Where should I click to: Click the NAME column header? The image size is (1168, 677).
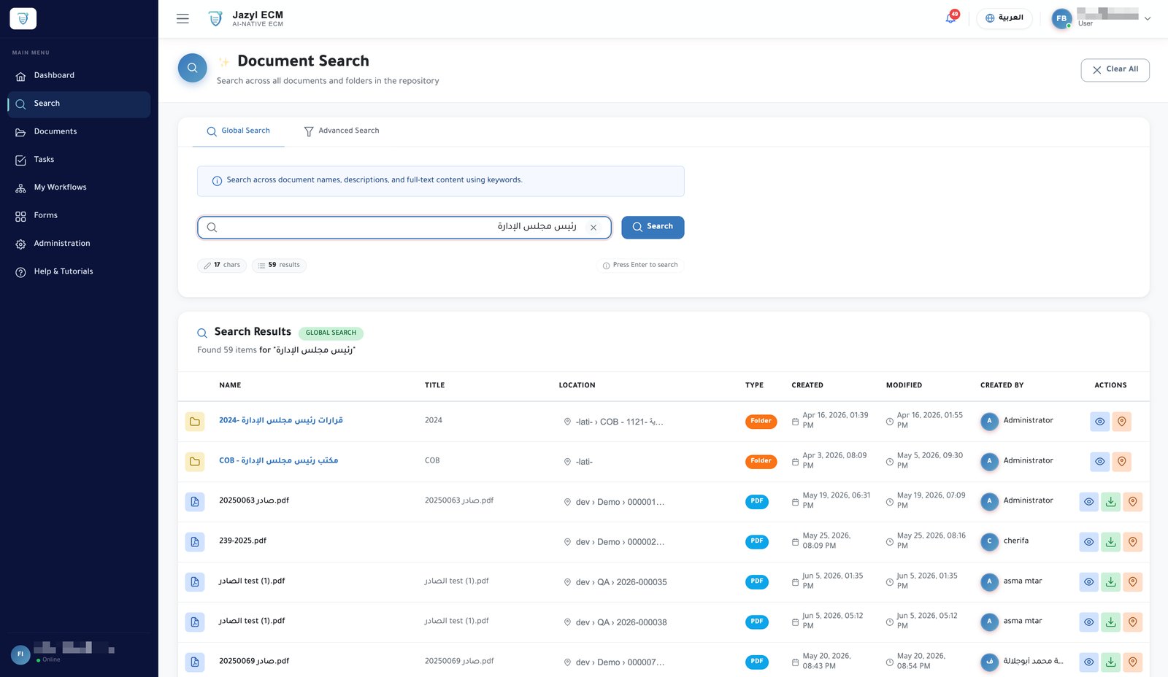(230, 386)
